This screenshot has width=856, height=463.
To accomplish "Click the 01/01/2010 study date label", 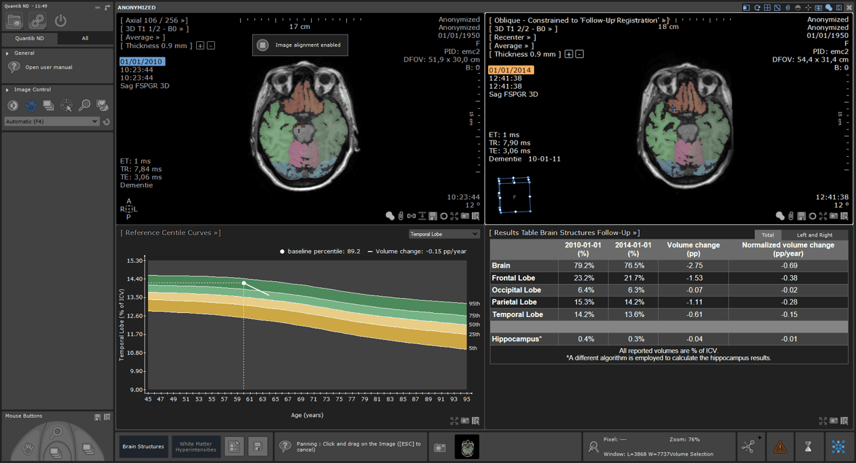I will (x=142, y=62).
